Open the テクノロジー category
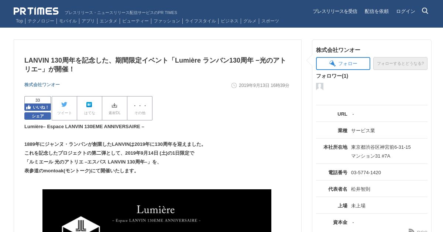 click(x=41, y=21)
